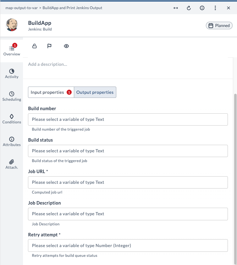The image size is (237, 265).
Task: Open the three-dot more options menu
Action: pyautogui.click(x=215, y=8)
